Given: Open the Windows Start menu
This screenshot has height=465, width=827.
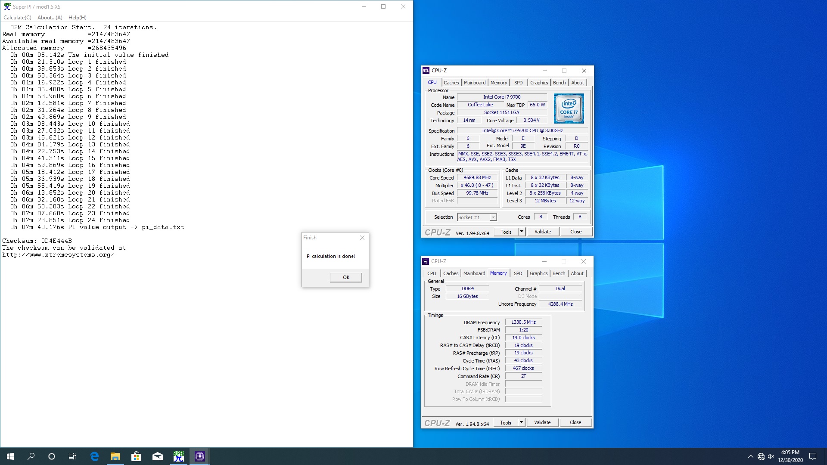Looking at the screenshot, I should pos(10,456).
